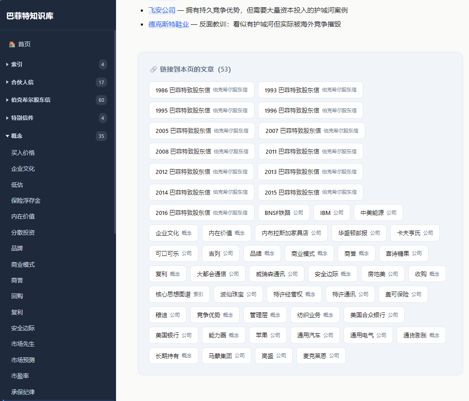Open the 2014 巴菲特致股东信 backlink
This screenshot has width=469, height=401.
(201, 192)
